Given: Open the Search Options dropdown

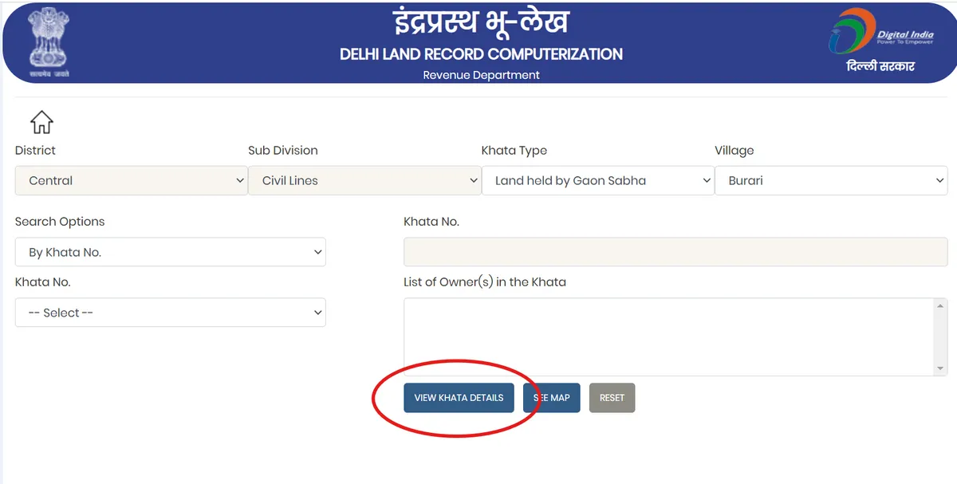Looking at the screenshot, I should click(170, 252).
